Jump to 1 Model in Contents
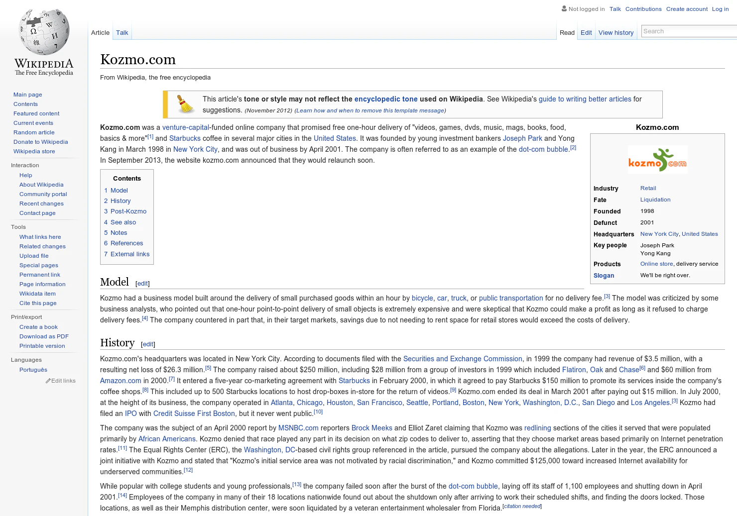 [x=116, y=191]
